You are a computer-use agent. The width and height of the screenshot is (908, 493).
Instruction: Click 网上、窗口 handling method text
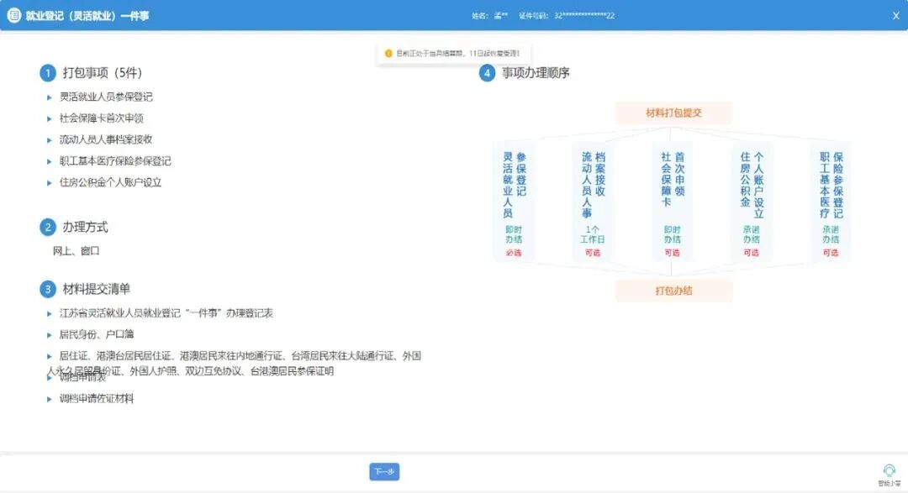point(76,250)
